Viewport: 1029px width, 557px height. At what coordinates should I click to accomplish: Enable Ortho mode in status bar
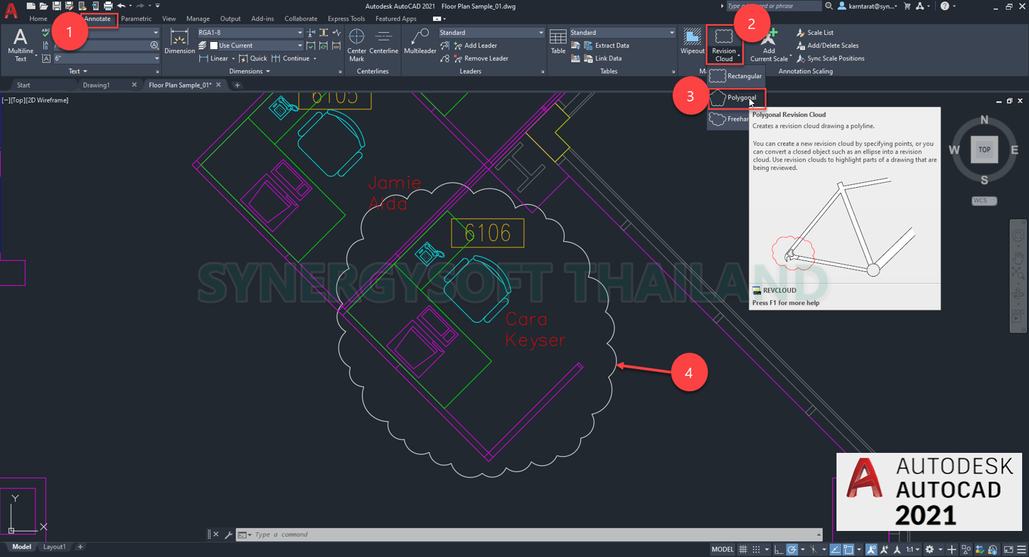(x=779, y=550)
